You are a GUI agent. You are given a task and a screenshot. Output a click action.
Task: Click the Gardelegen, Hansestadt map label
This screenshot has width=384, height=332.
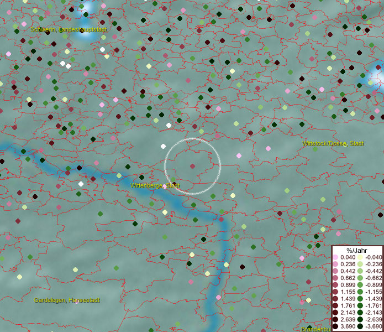pyautogui.click(x=67, y=300)
